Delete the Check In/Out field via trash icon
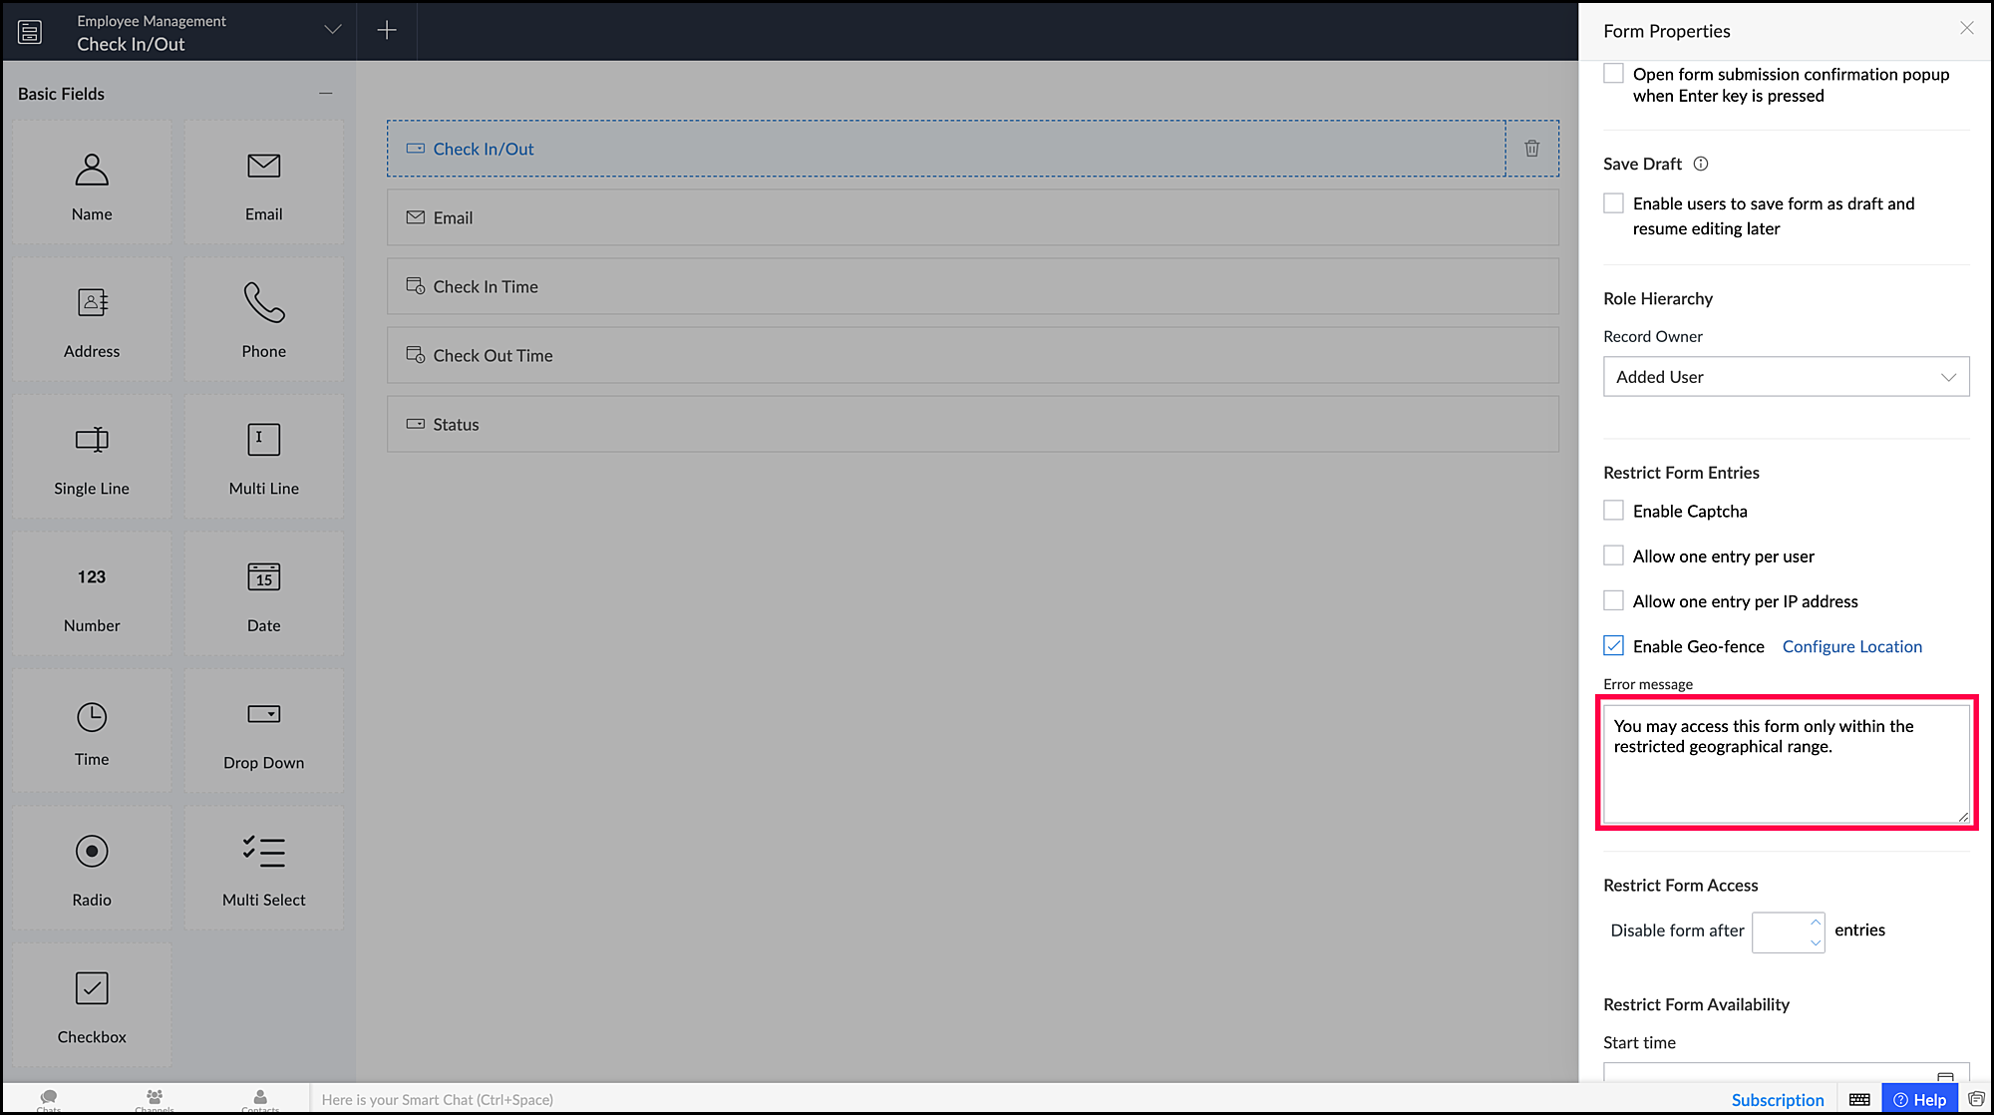The height and width of the screenshot is (1115, 1994). pyautogui.click(x=1531, y=149)
